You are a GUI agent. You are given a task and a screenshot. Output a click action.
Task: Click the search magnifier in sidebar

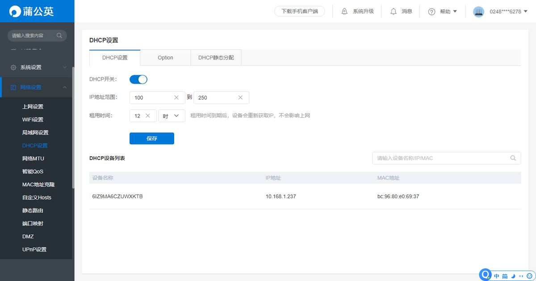click(x=59, y=36)
